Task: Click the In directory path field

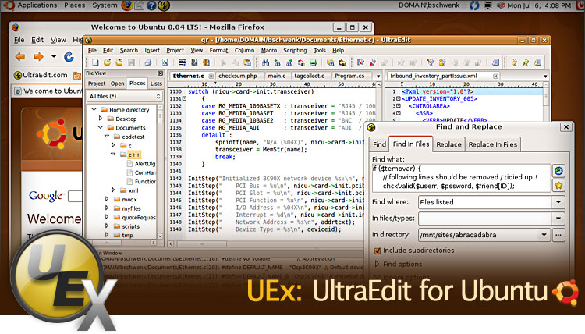Action: (x=478, y=235)
